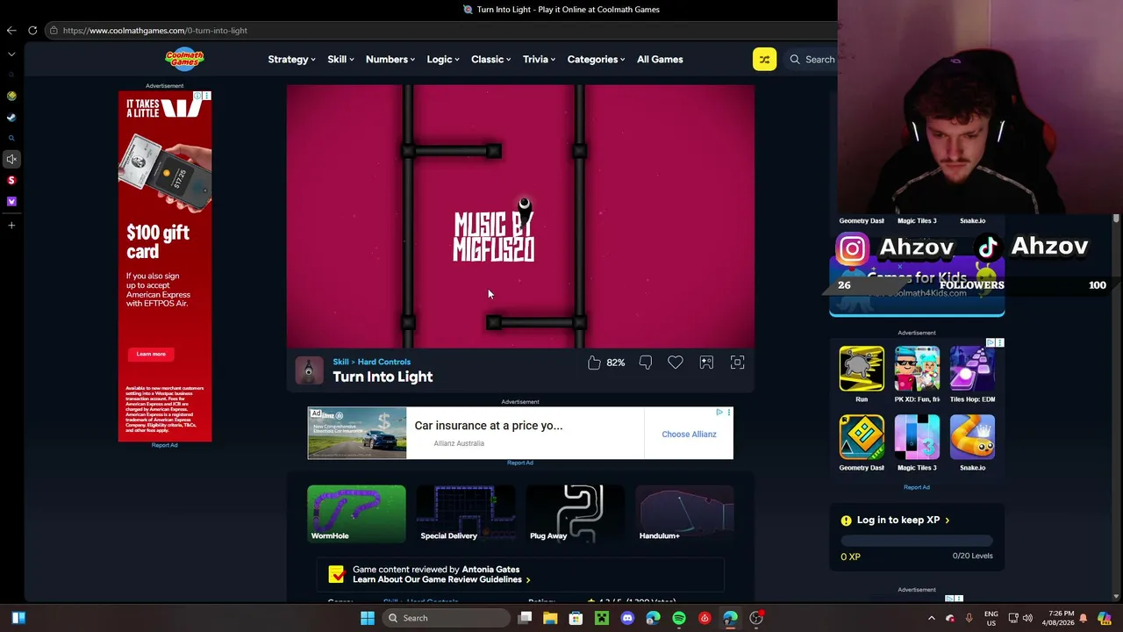
Task: Click the red S icon in browser sidebar
Action: (x=11, y=180)
